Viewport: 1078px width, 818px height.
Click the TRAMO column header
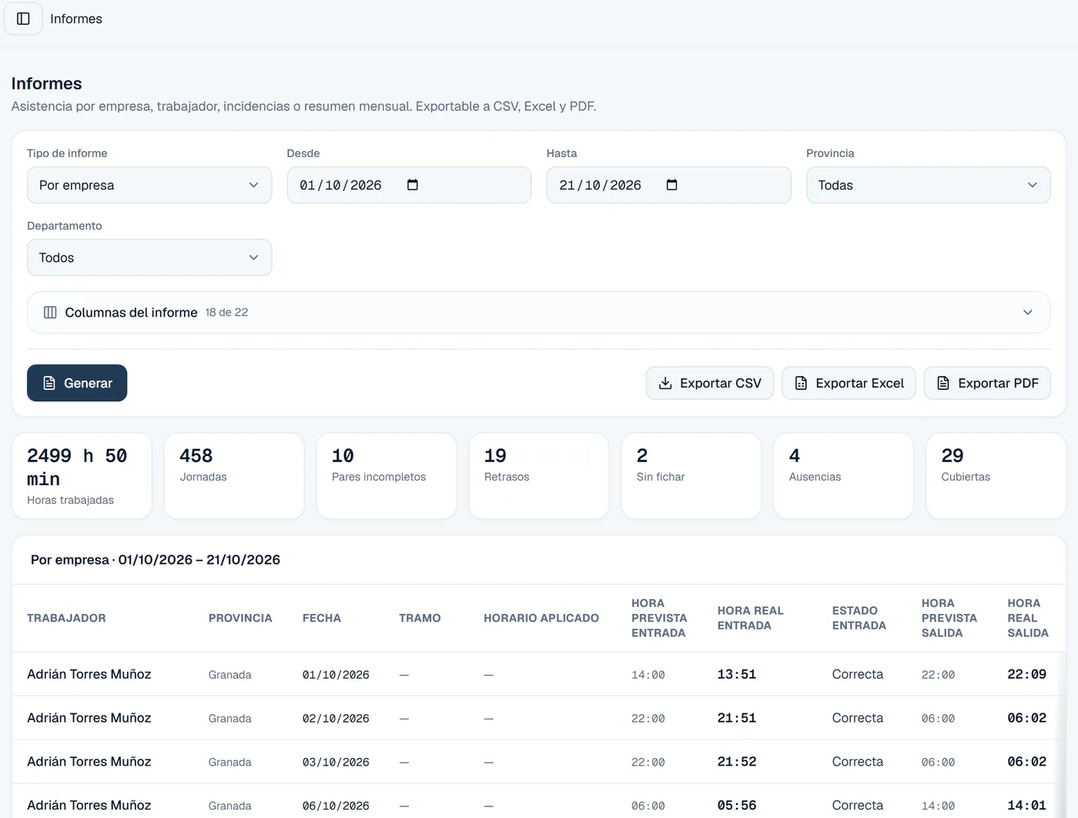pyautogui.click(x=420, y=618)
